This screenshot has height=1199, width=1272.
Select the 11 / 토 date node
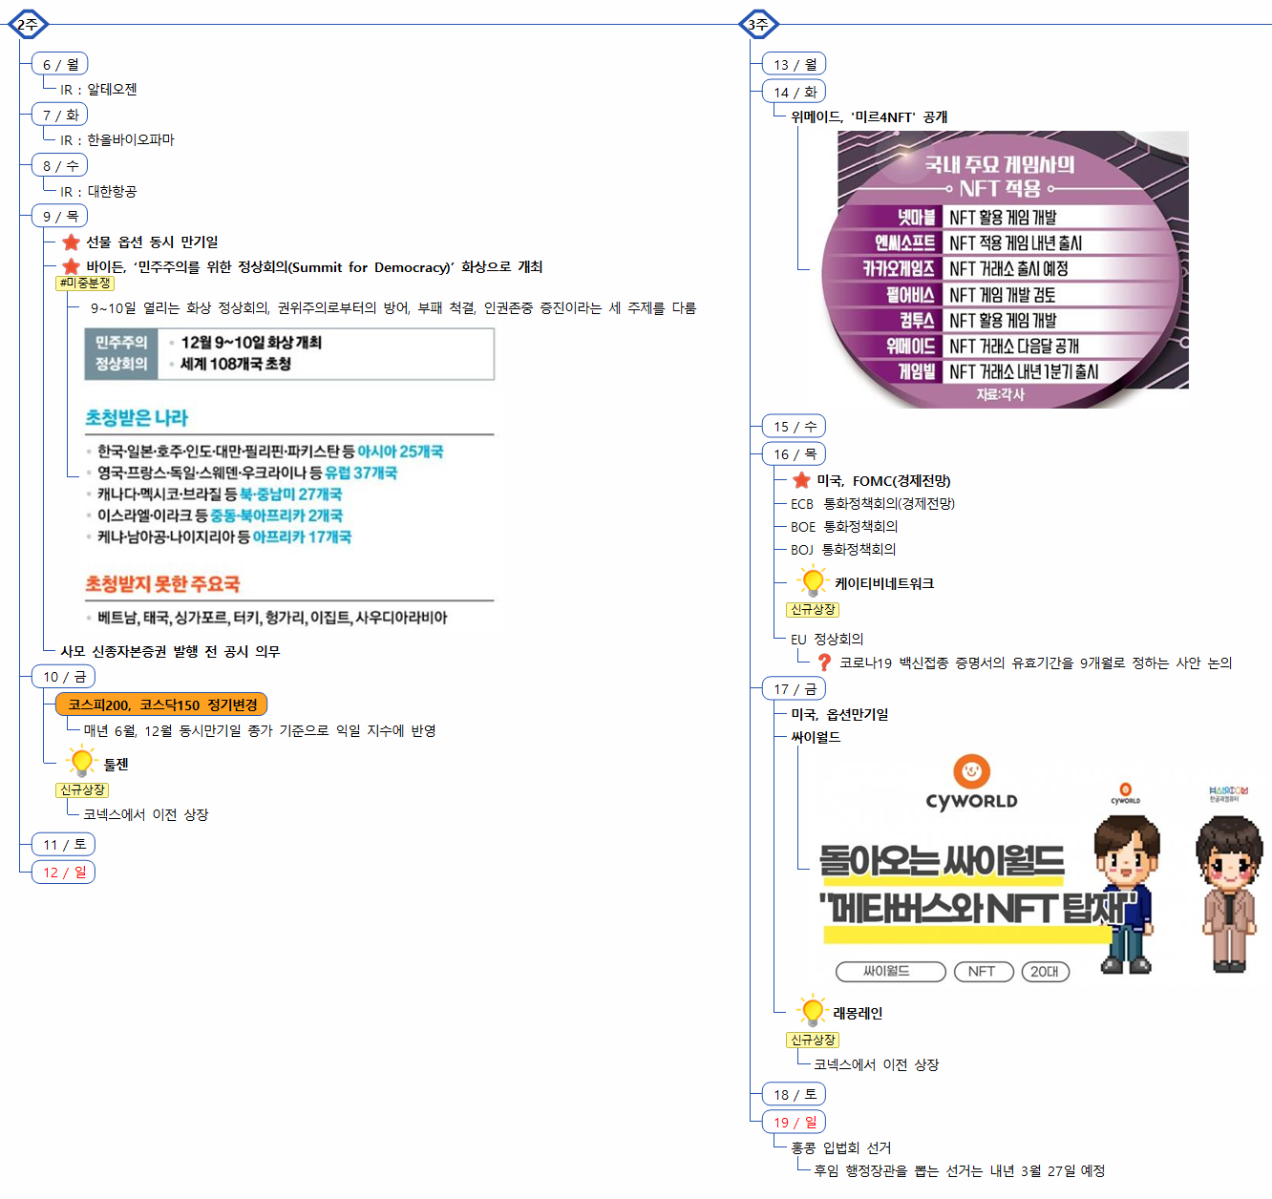pos(63,844)
